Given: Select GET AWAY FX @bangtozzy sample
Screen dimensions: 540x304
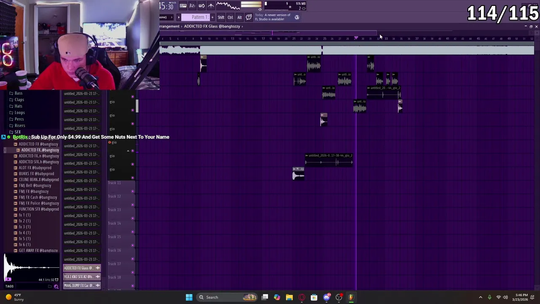Looking at the screenshot, I should (38, 250).
